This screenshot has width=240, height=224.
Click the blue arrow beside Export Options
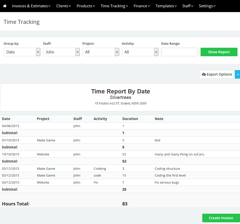pyautogui.click(x=237, y=74)
